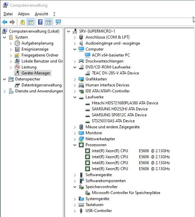Click the Forward arrow toolbar icon

(x=12, y=22)
